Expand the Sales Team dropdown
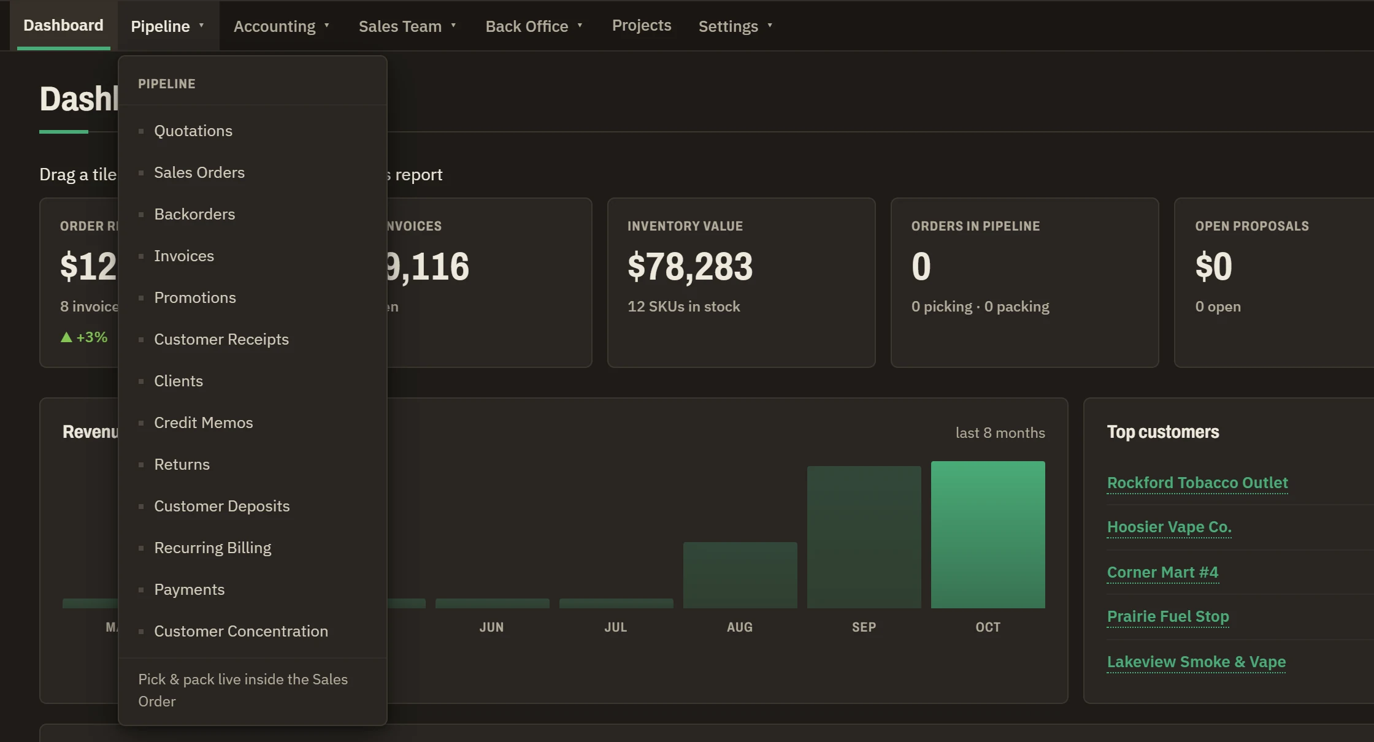Image resolution: width=1374 pixels, height=742 pixels. coord(407,26)
